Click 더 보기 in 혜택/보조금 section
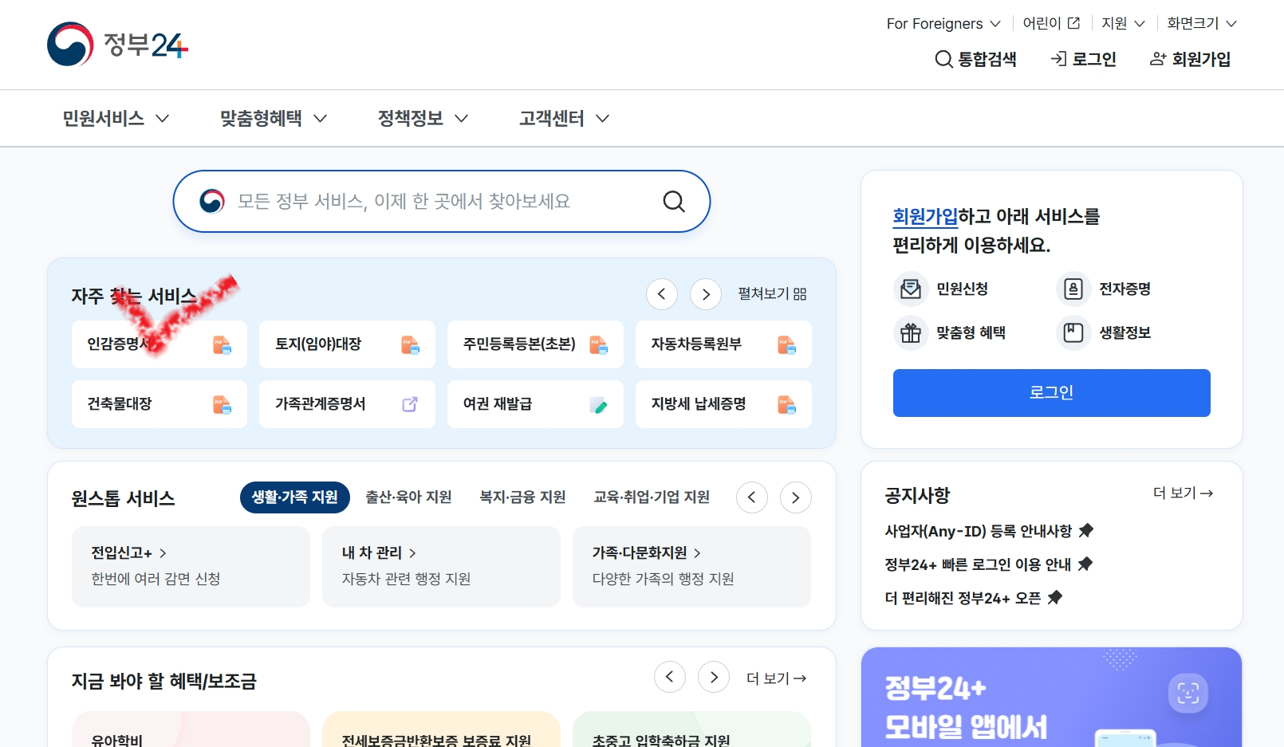Image resolution: width=1284 pixels, height=747 pixels. 776,678
